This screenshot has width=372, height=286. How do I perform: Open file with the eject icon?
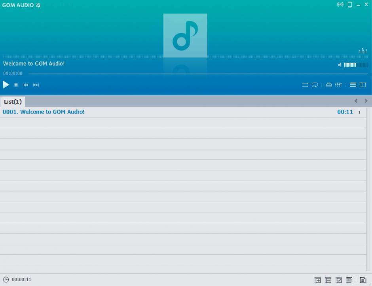[329, 85]
